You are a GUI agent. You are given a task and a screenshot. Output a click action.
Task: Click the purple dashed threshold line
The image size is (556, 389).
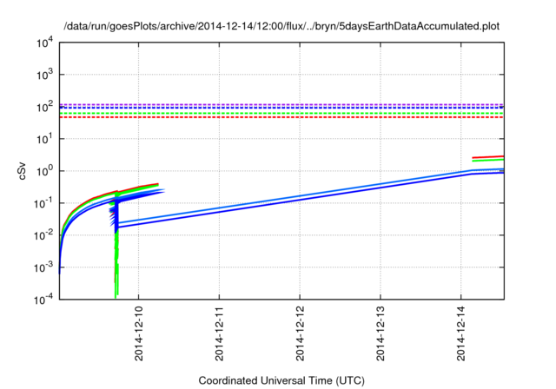281,104
